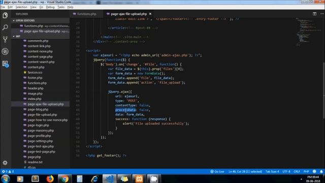Collapse the Open Editors section

(x=41, y=20)
